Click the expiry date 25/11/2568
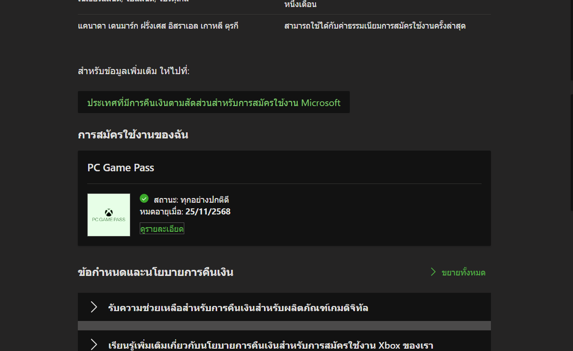The image size is (573, 351). tap(208, 212)
